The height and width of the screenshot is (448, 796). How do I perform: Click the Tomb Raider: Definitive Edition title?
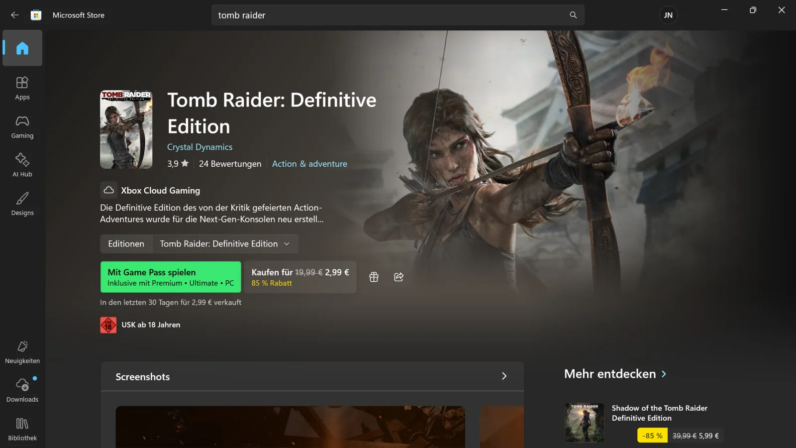(272, 113)
